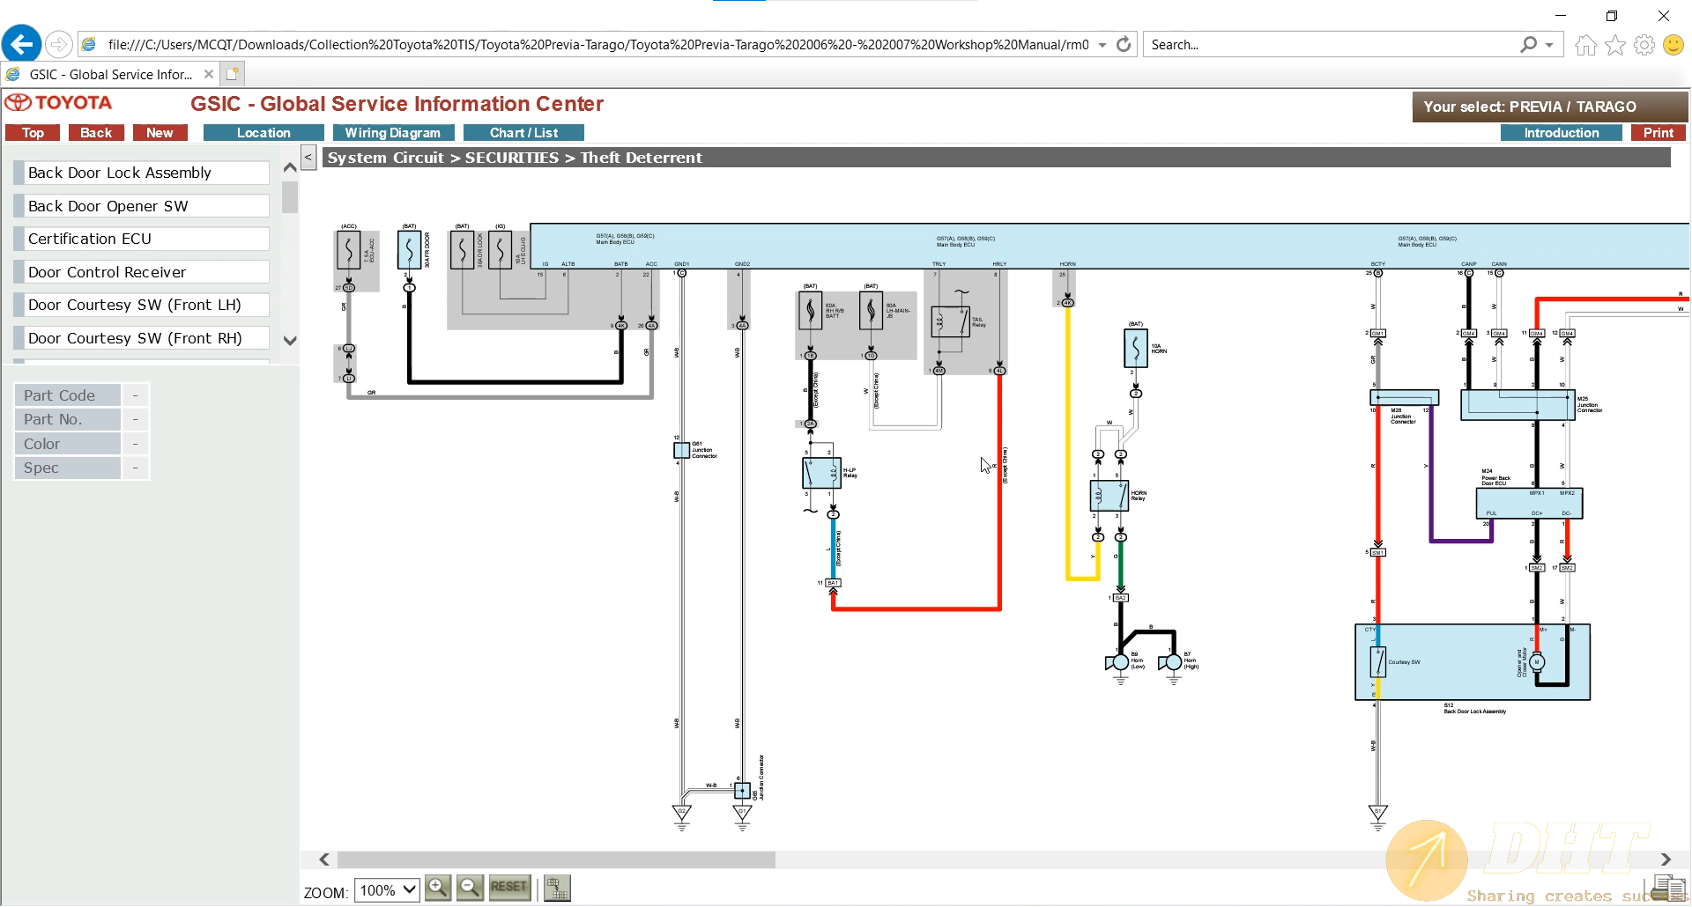Click the browser home icon

point(1586,45)
